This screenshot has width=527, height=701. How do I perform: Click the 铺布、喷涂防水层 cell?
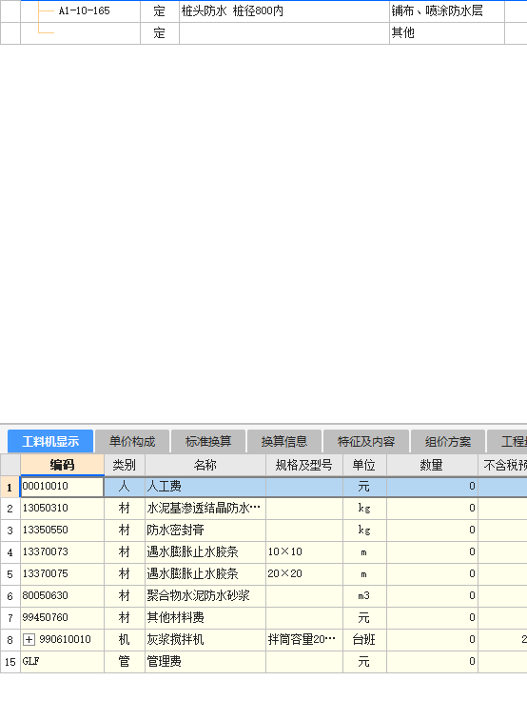click(447, 10)
